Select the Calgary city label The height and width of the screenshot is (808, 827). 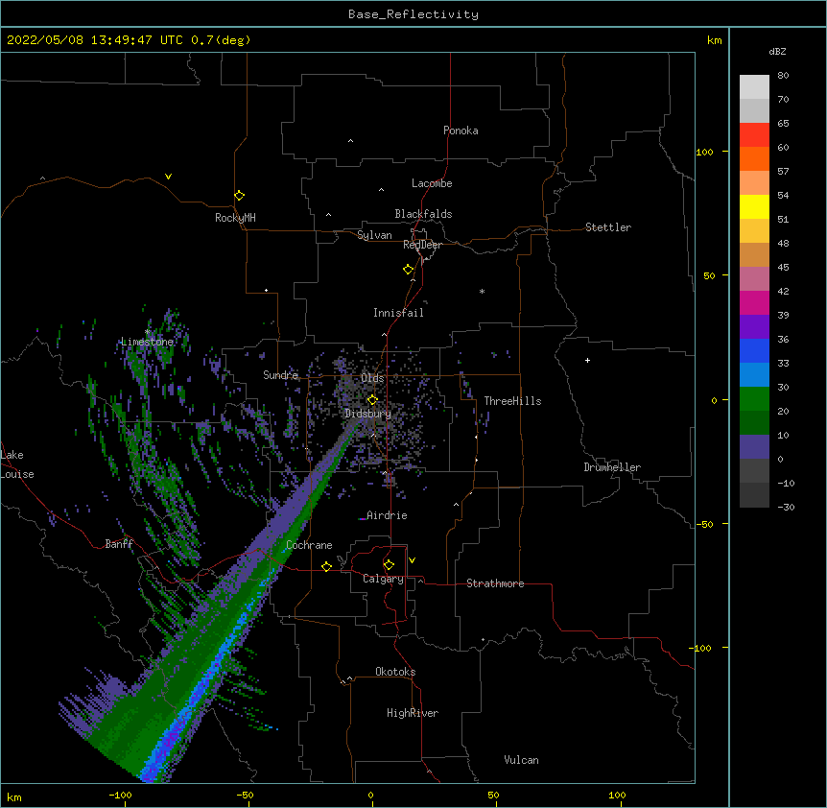pos(383,579)
